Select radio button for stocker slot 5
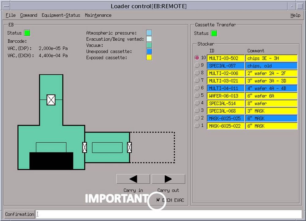The image size is (306, 221). coord(198,96)
